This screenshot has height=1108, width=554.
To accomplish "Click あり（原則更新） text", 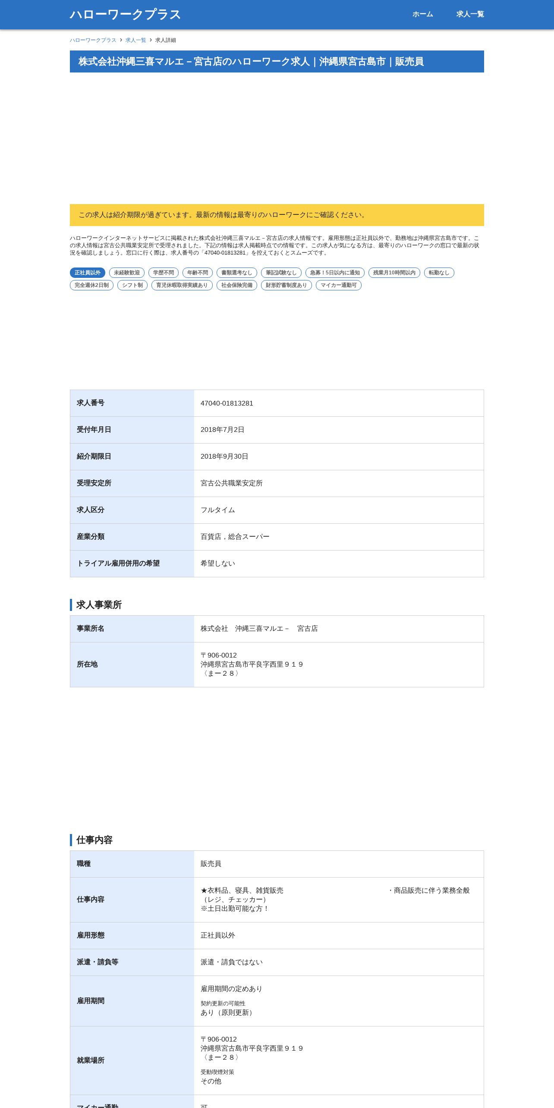I will [x=228, y=1013].
